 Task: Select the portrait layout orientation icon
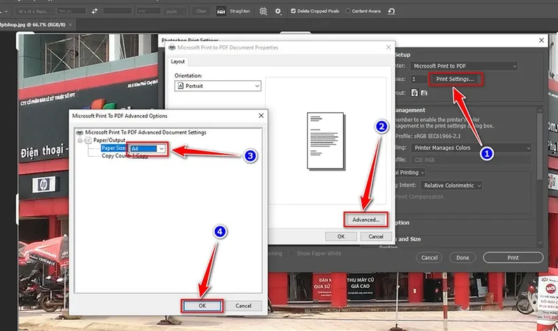(414, 92)
